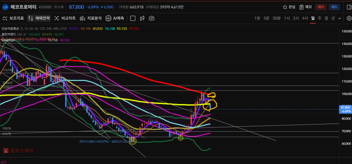The width and height of the screenshot is (352, 164).
Task: Select the 주 weekly timeframe tab
Action: tap(320, 18)
